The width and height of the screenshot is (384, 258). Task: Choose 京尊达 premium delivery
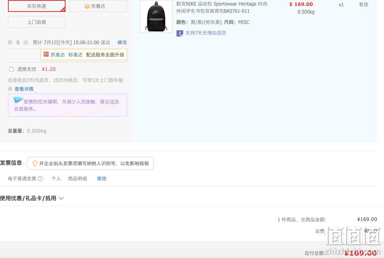98,6
